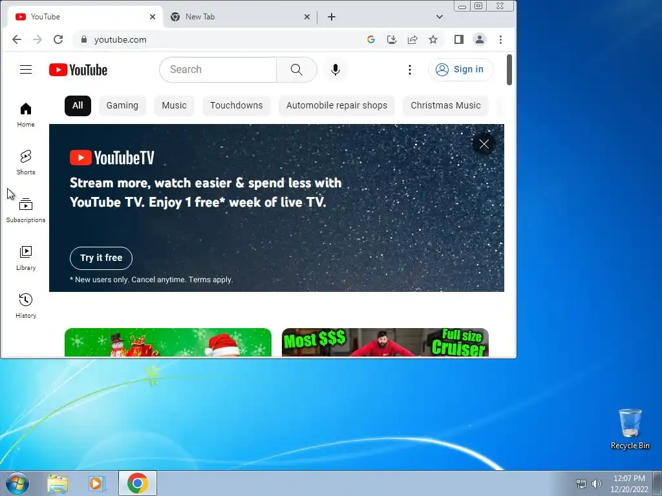Click Chrome icon in taskbar

click(x=138, y=483)
